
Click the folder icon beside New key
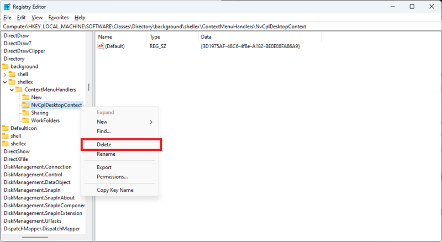coord(25,97)
